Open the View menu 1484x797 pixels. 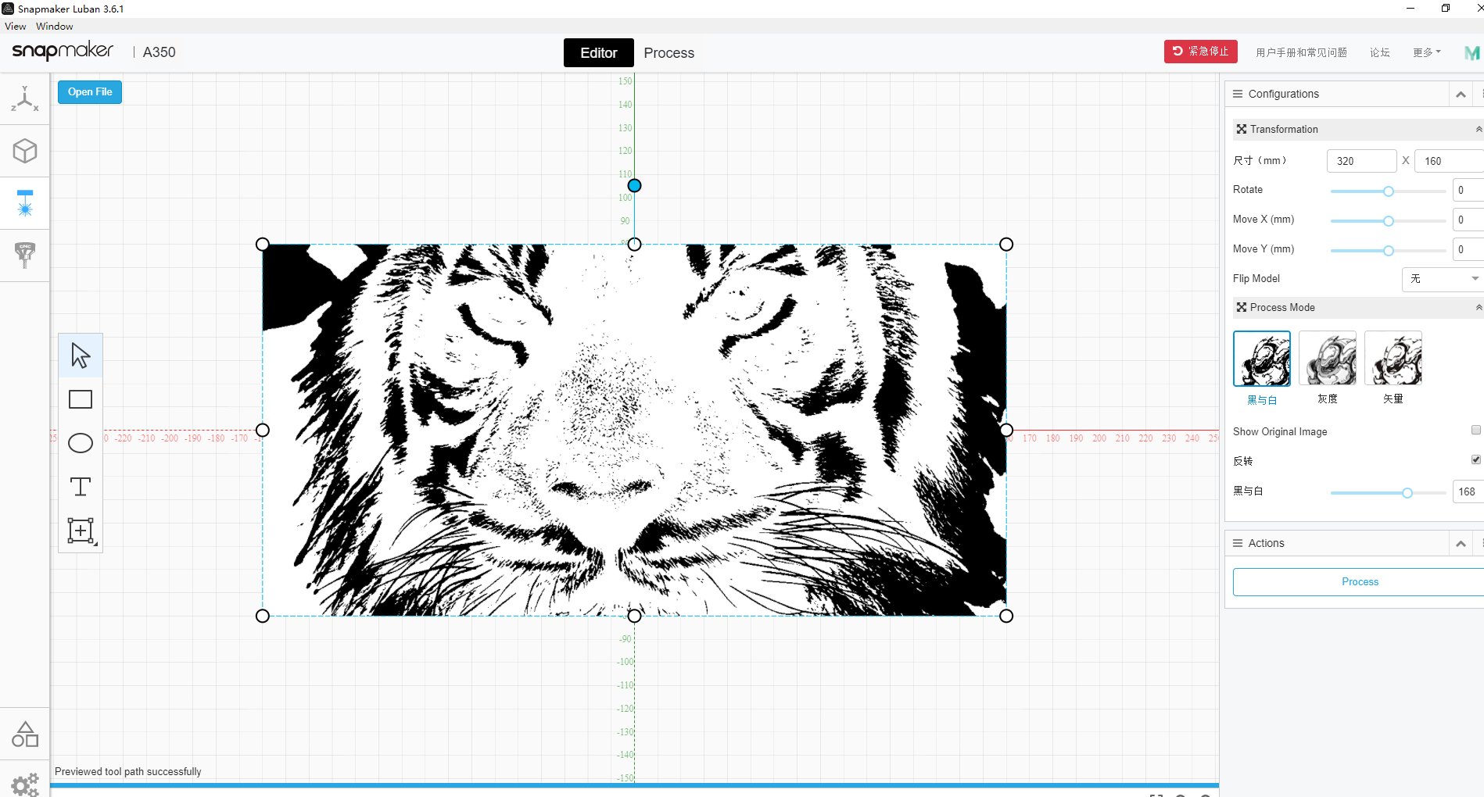[x=15, y=26]
